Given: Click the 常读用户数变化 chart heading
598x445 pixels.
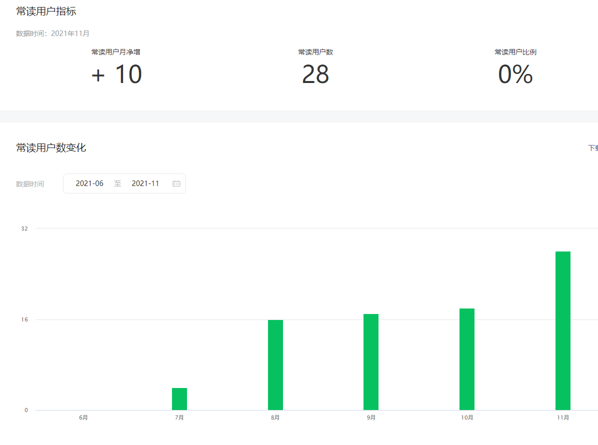Looking at the screenshot, I should pyautogui.click(x=51, y=147).
